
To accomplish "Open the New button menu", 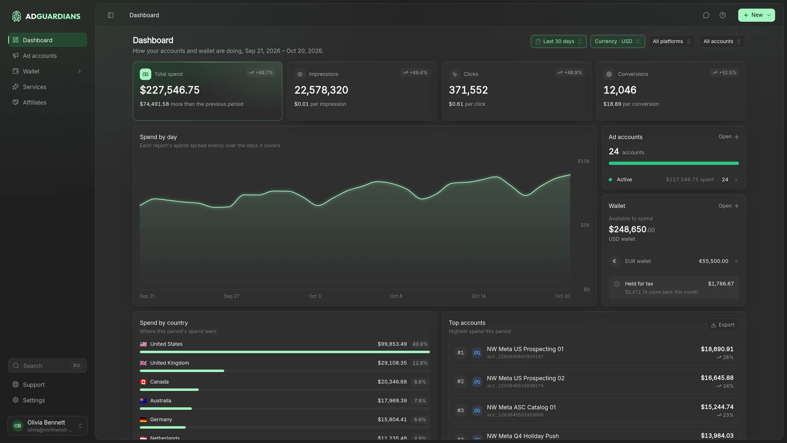I will pos(757,15).
